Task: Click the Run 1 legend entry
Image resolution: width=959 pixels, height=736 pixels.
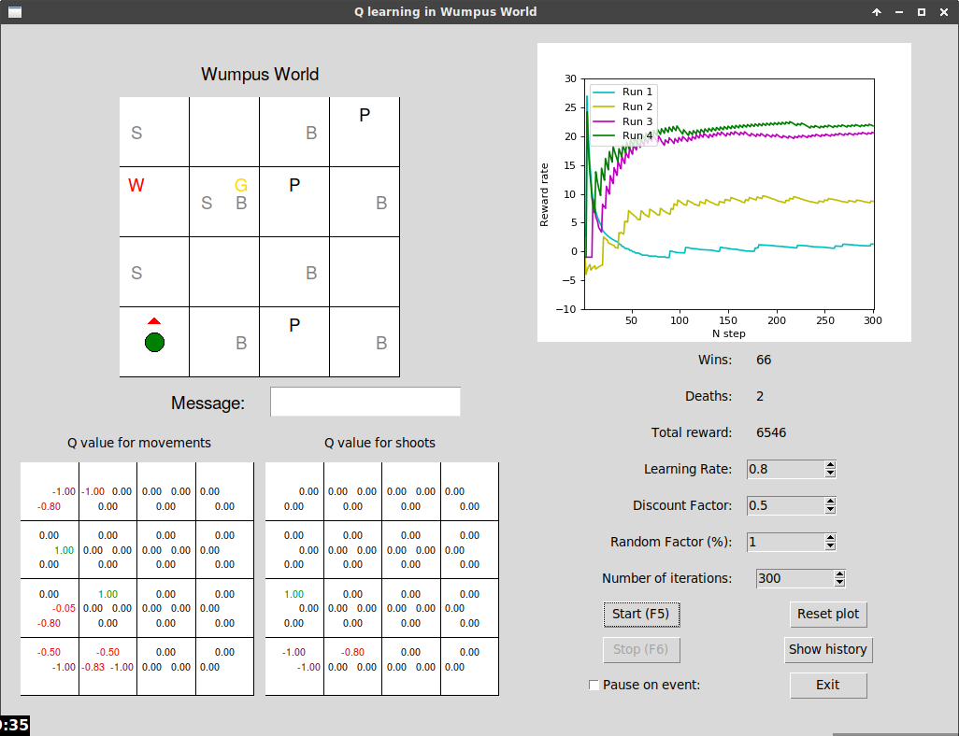Action: [623, 92]
